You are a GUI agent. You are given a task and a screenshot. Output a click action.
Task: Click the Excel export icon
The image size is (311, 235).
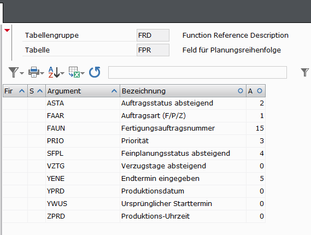pyautogui.click(x=74, y=72)
